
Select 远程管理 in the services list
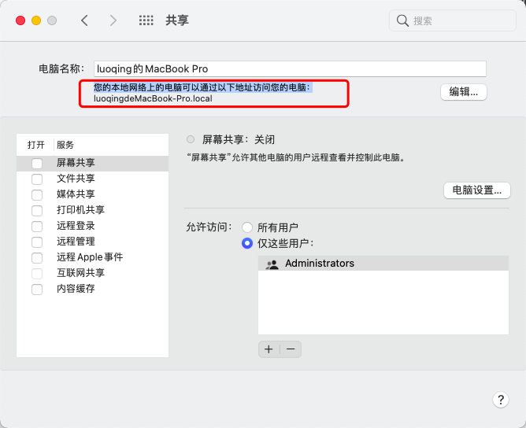[76, 242]
